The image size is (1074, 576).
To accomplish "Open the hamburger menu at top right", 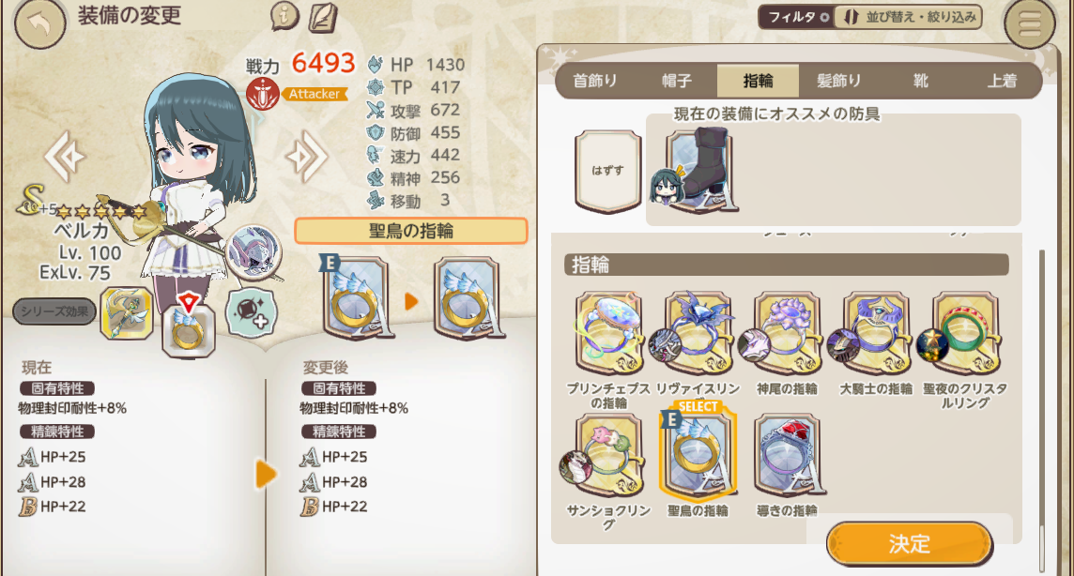I will coord(1030,24).
